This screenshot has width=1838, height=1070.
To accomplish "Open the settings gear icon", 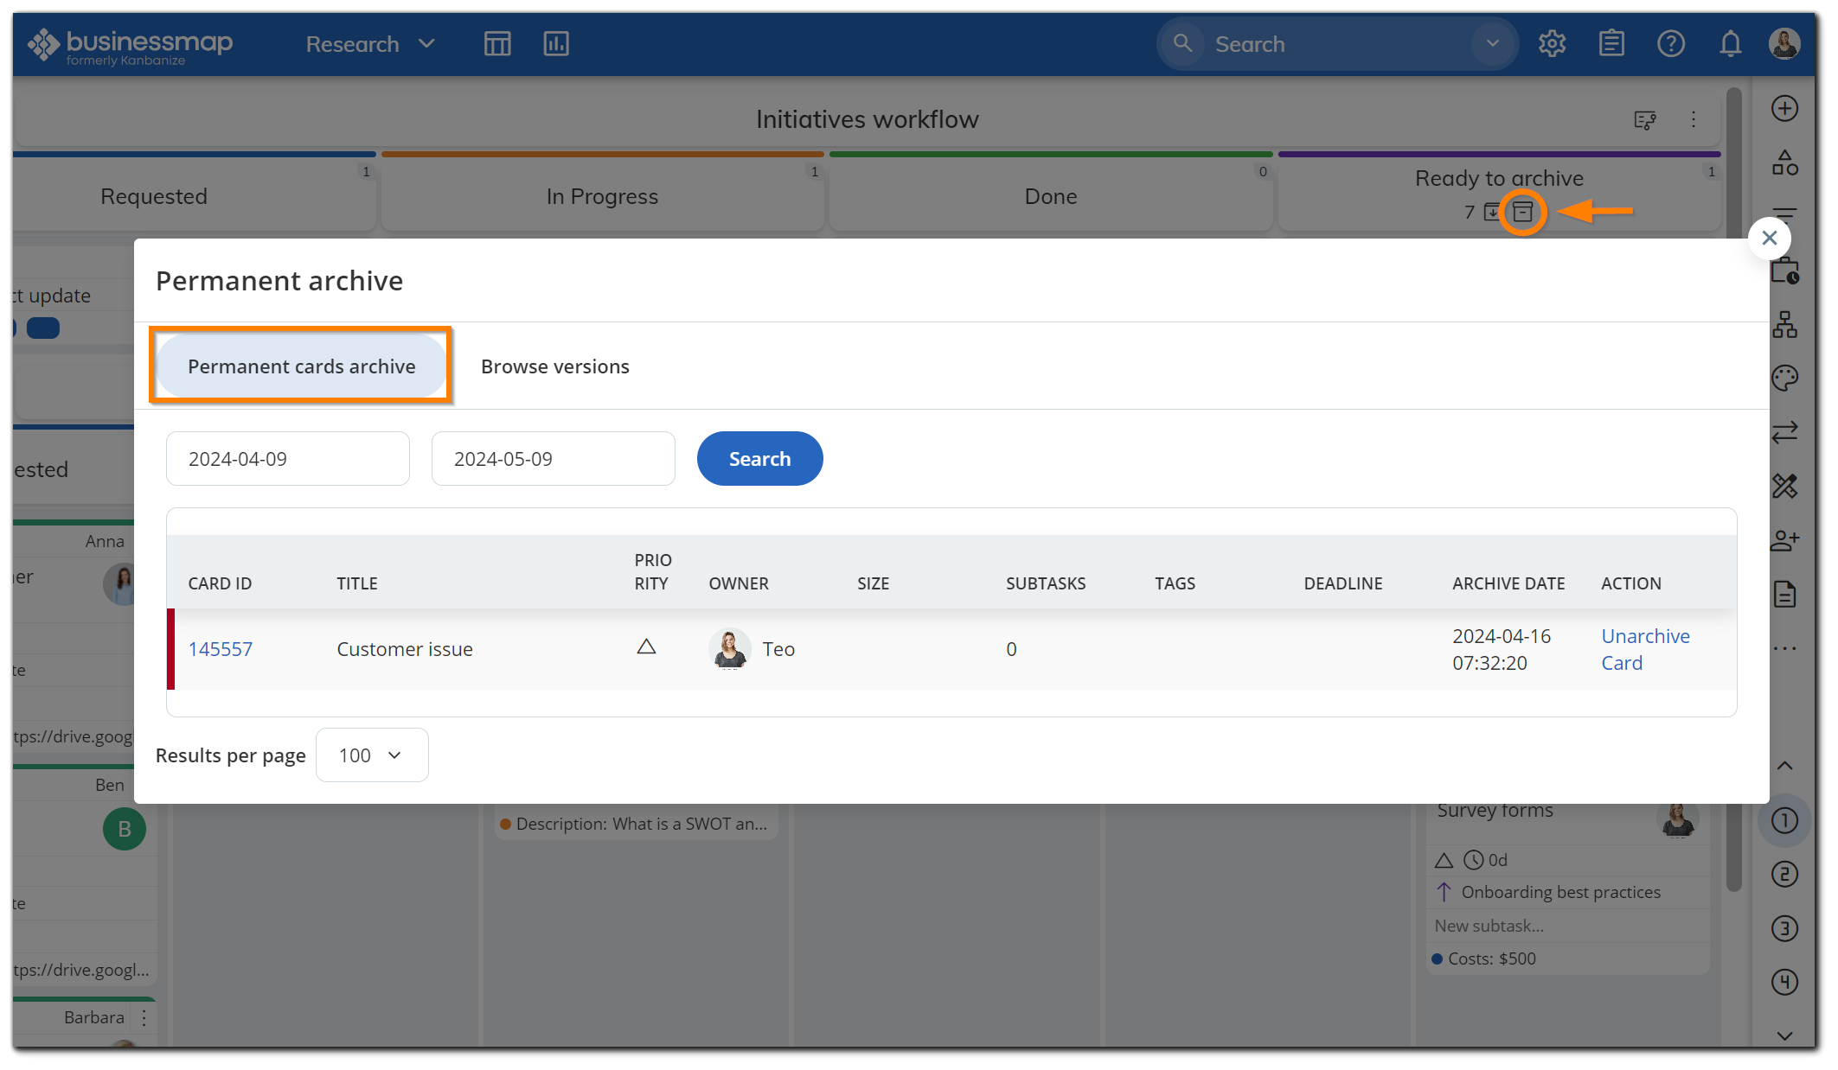I will [x=1552, y=43].
